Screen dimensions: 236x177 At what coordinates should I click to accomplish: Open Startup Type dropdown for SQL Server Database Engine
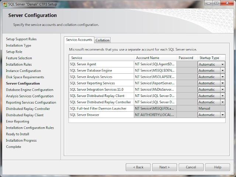(222, 70)
